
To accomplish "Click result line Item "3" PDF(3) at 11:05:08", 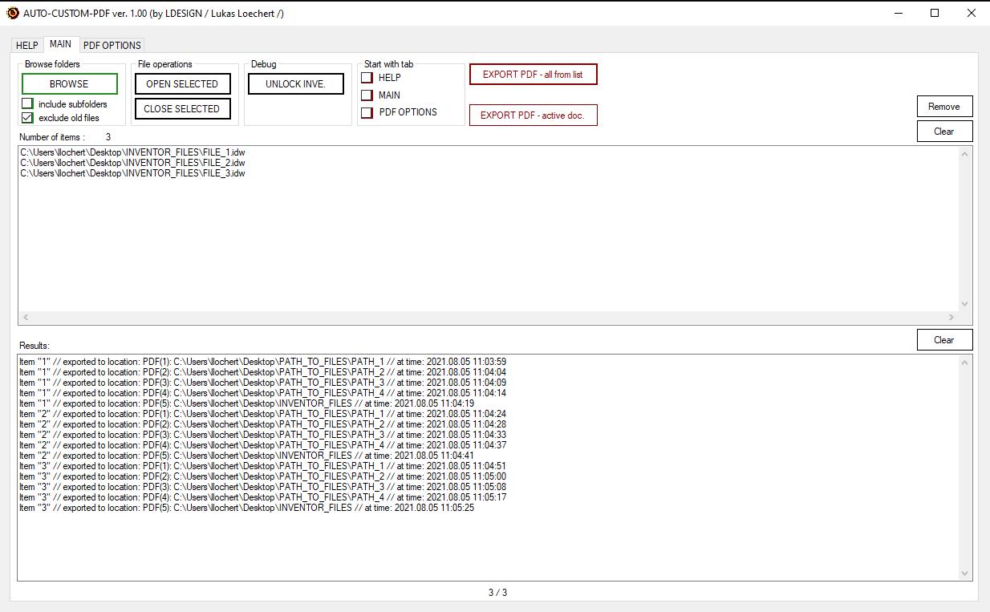I will [x=262, y=487].
